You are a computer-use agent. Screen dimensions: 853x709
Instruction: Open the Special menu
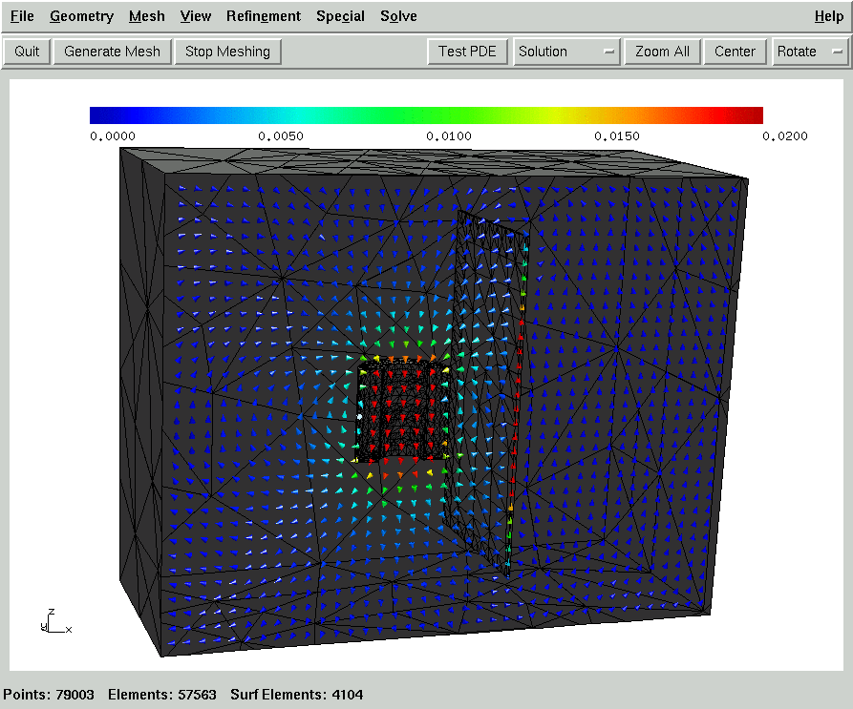pyautogui.click(x=340, y=16)
